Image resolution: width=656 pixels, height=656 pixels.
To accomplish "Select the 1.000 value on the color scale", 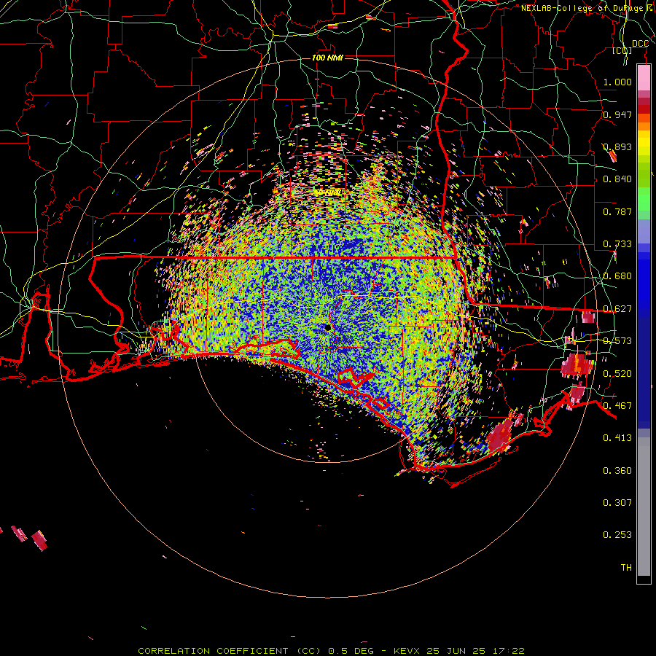I will click(617, 82).
